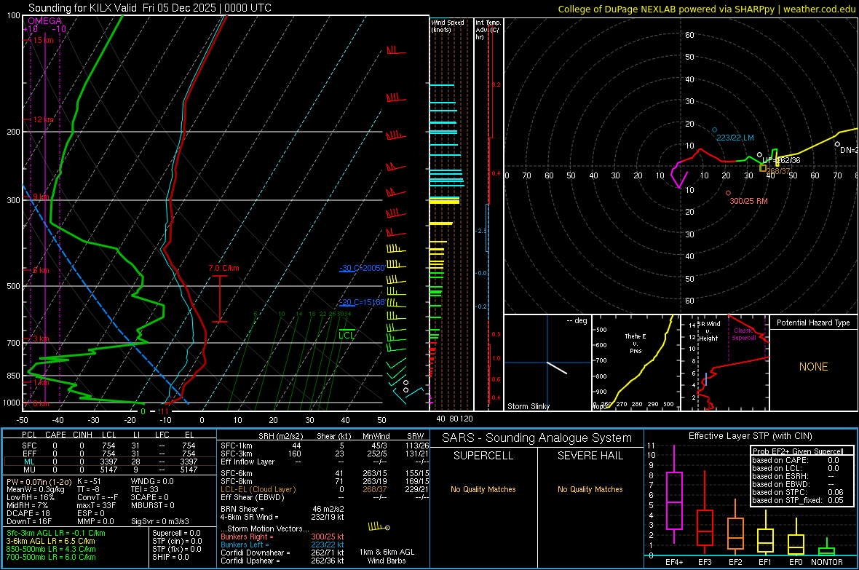Click the '6 km' height marker
The height and width of the screenshot is (570, 859).
[x=41, y=270]
